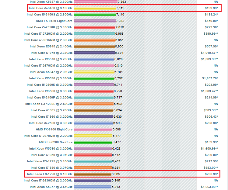Open the Intel Xeon X5687 @ 3.60GHz link
228x190 pixels.
point(51,2)
